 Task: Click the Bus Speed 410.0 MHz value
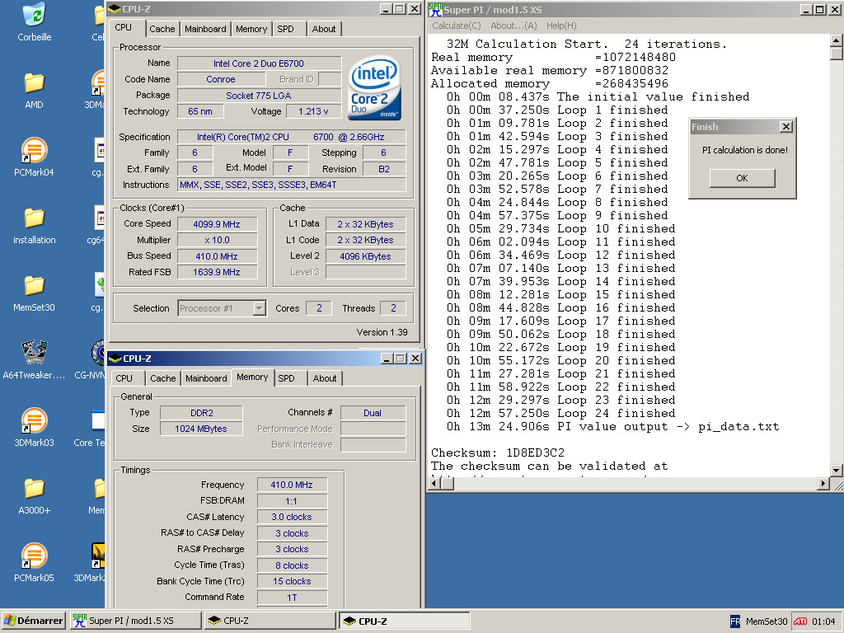coord(217,256)
